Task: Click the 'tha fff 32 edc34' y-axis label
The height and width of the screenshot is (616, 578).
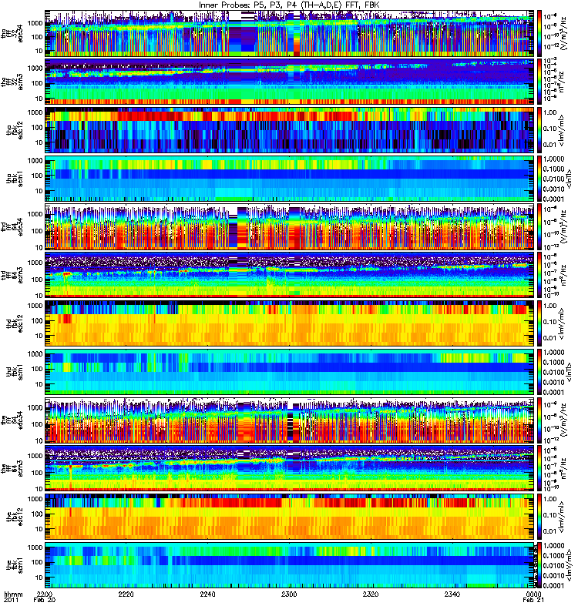Action: click(12, 34)
